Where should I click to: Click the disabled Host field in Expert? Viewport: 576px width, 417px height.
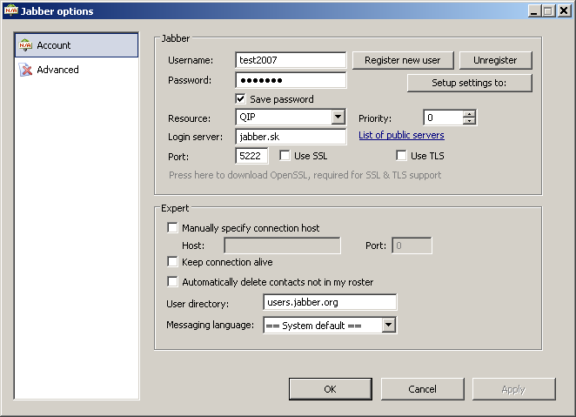click(282, 245)
